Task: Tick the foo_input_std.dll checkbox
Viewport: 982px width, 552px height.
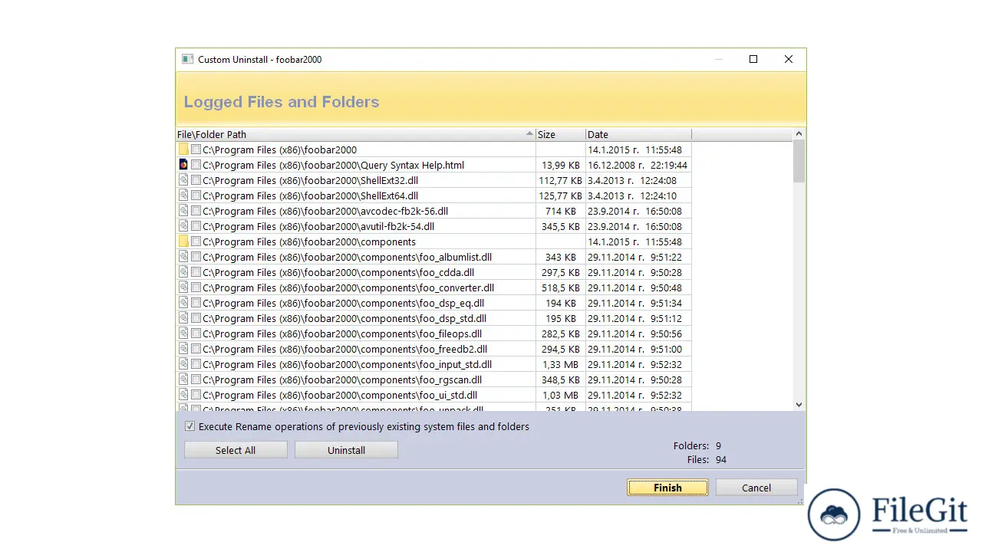Action: click(x=196, y=364)
